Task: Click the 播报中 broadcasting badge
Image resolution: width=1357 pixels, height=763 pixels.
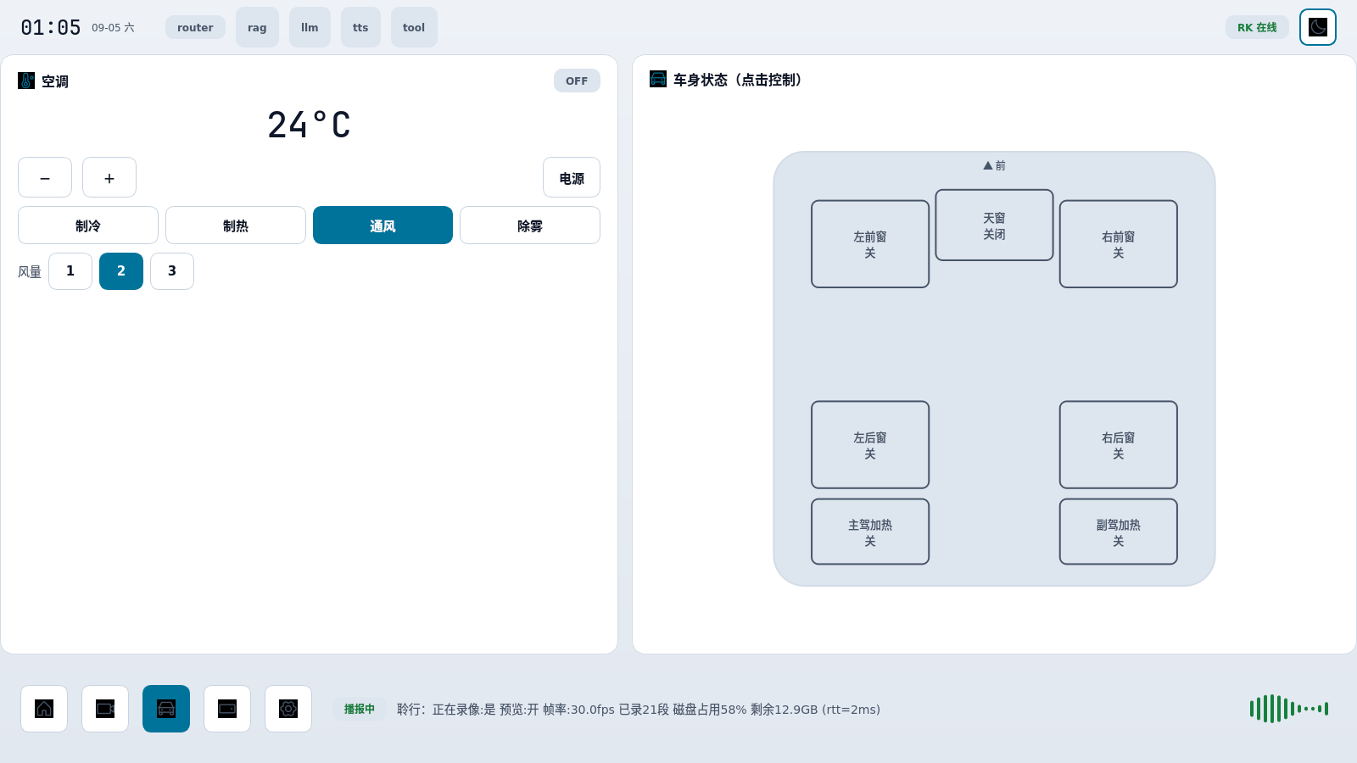Action: tap(360, 709)
